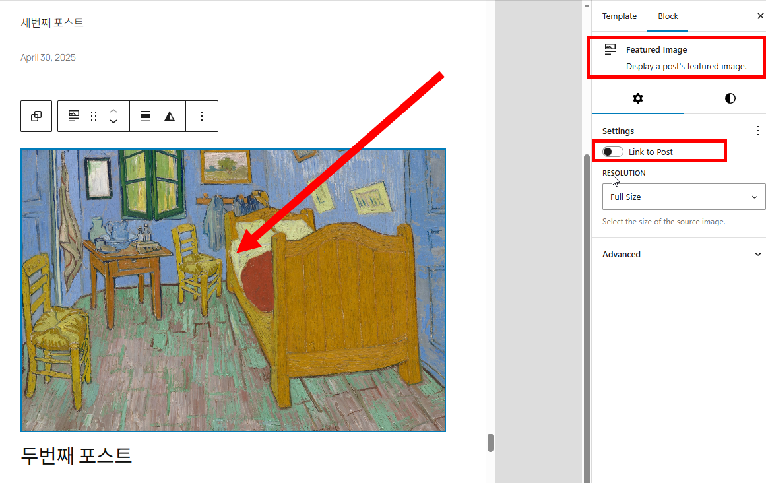
Task: Toggle the Link to Post switch
Action: (x=613, y=152)
